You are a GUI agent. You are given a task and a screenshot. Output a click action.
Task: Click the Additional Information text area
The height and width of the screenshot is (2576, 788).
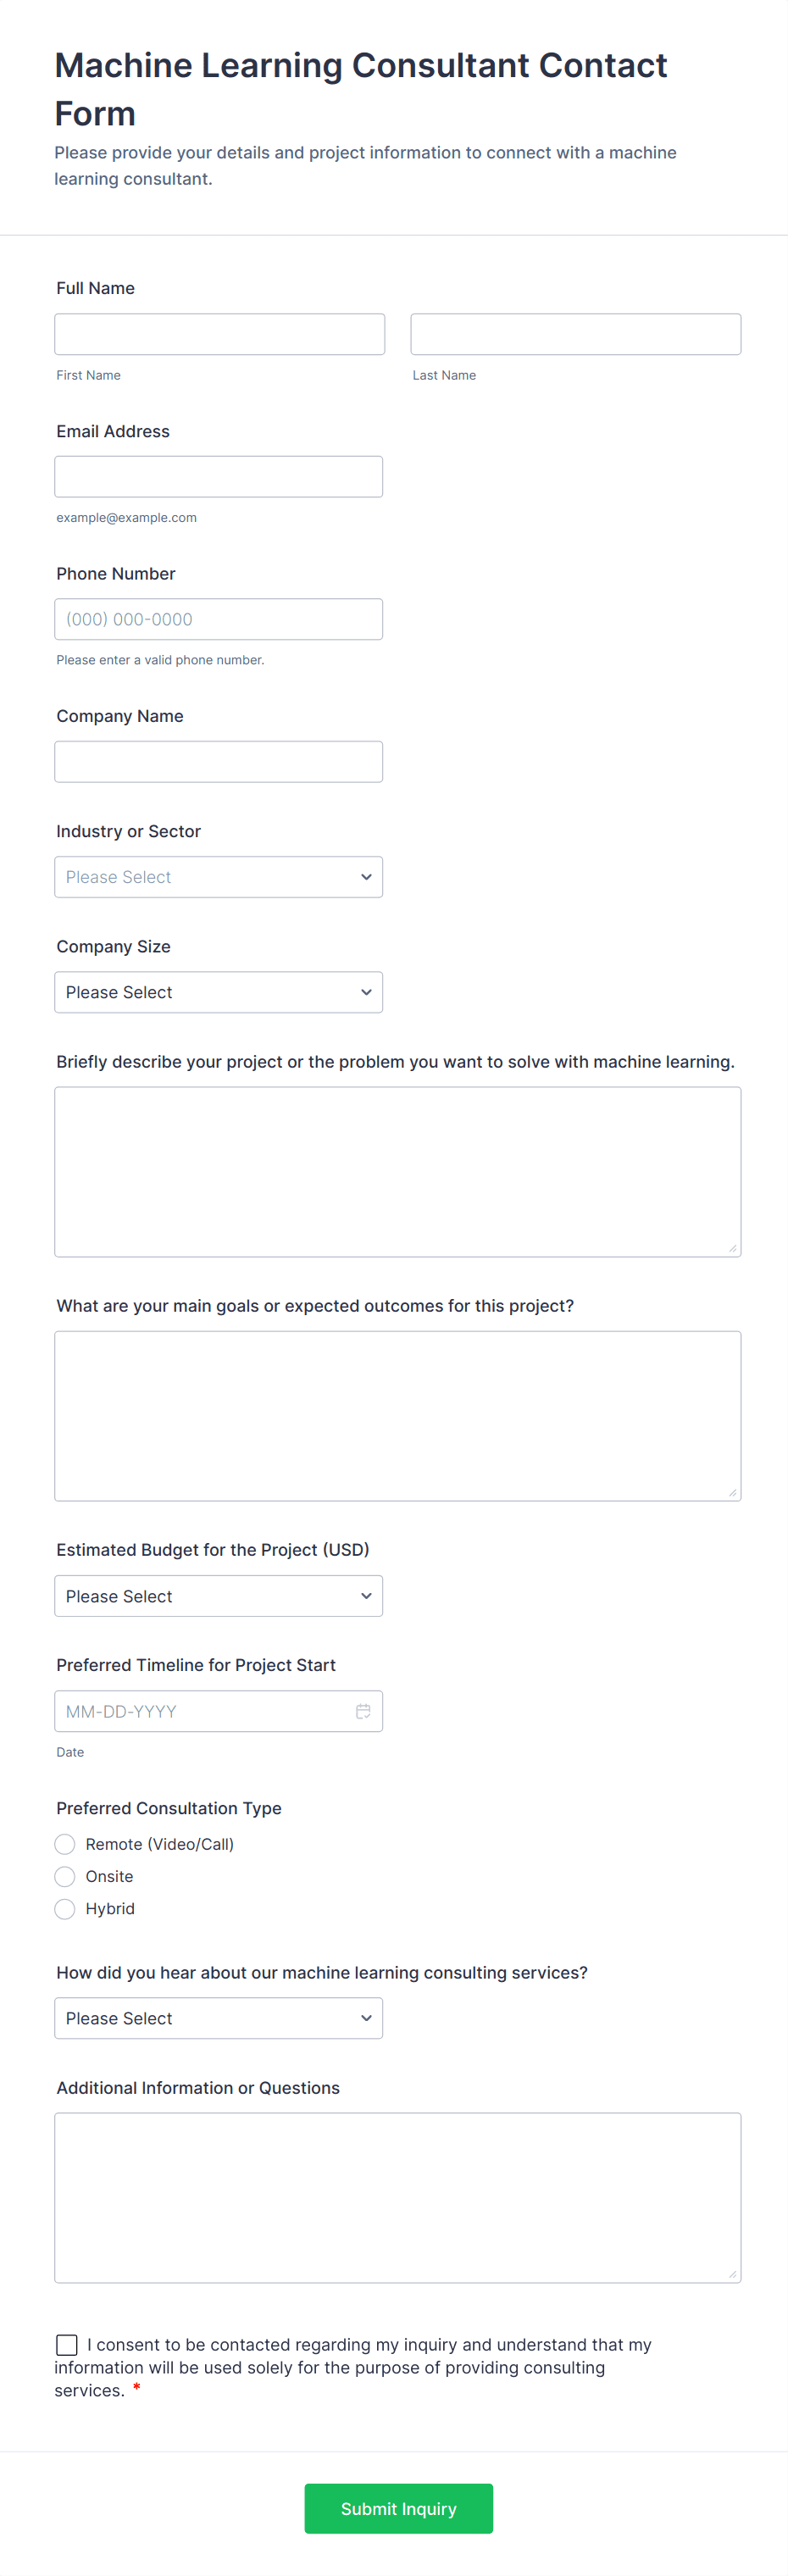point(397,2195)
